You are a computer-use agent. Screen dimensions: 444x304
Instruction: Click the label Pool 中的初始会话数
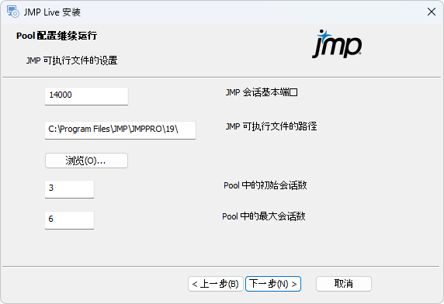point(265,185)
